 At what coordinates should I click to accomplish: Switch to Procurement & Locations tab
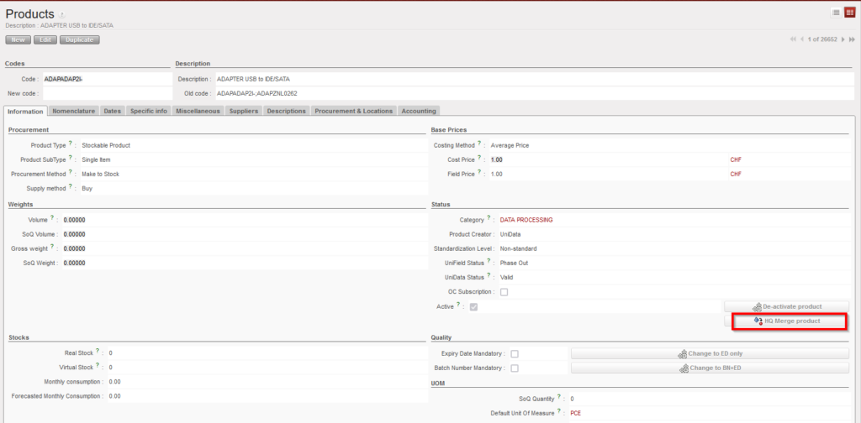click(353, 111)
